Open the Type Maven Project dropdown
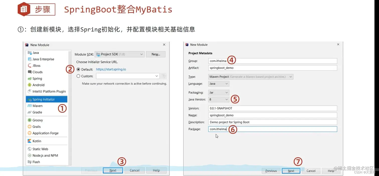 tap(251, 77)
